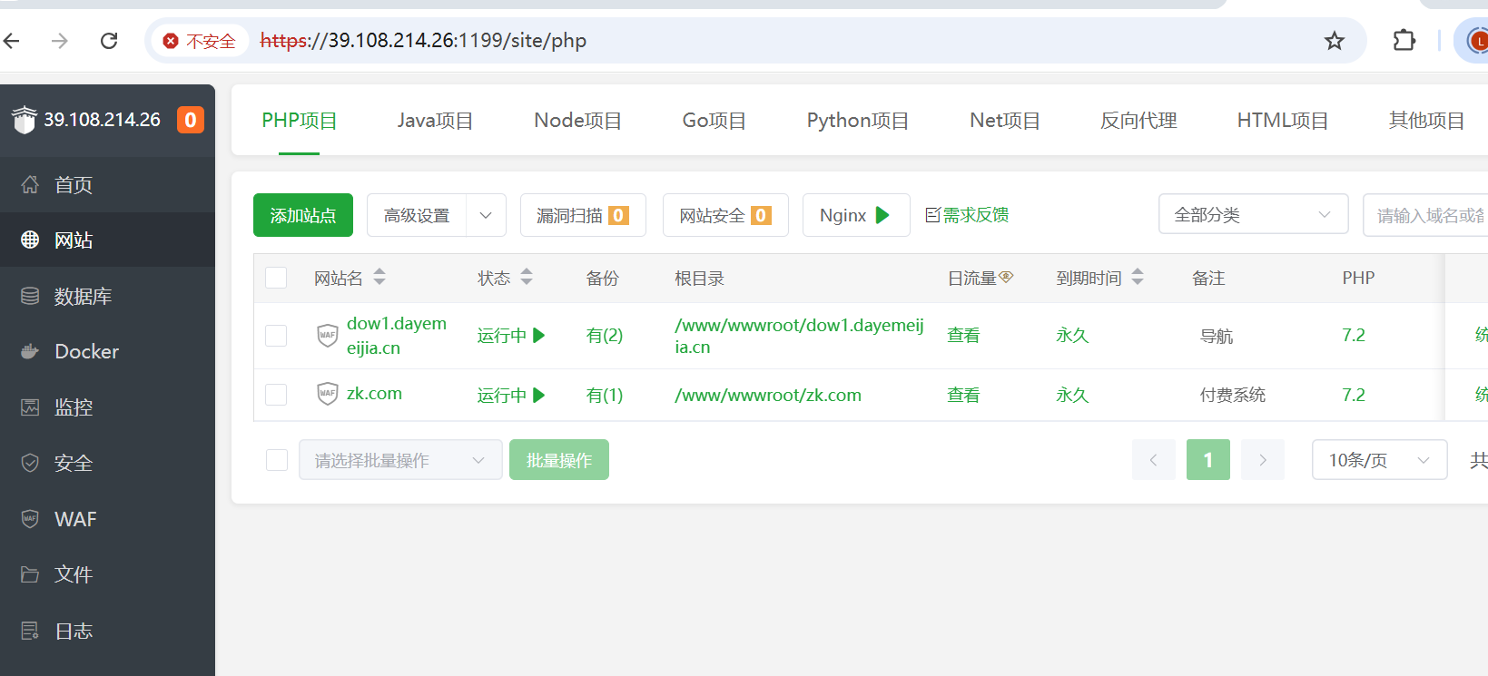The width and height of the screenshot is (1488, 676).
Task: Click the running play icon for zk.com
Action: coord(539,395)
